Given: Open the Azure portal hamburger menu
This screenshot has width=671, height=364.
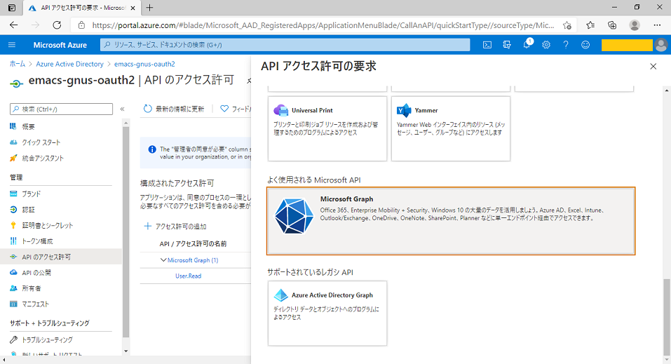Looking at the screenshot, I should 12,45.
